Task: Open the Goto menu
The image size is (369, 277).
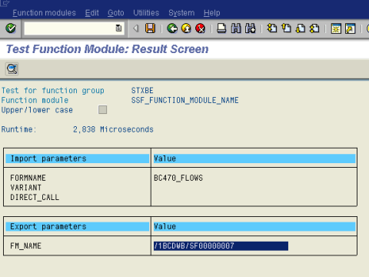Action: 116,13
